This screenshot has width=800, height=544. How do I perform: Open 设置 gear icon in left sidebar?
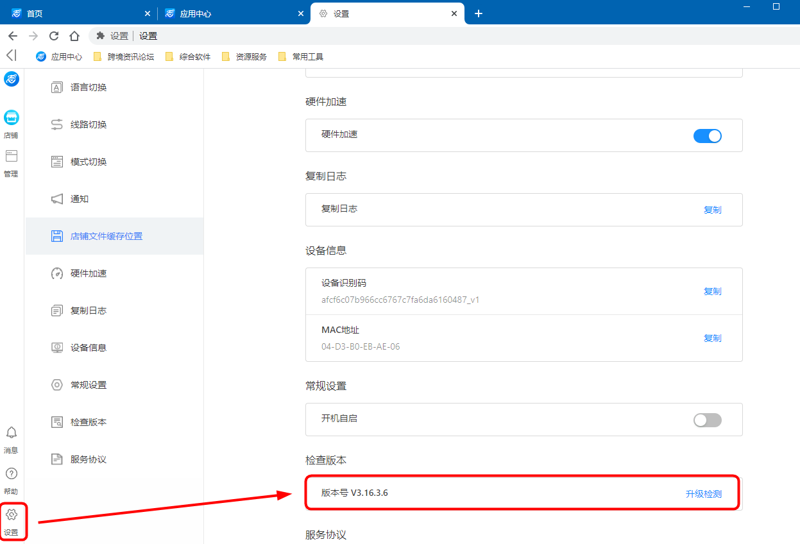tap(11, 515)
